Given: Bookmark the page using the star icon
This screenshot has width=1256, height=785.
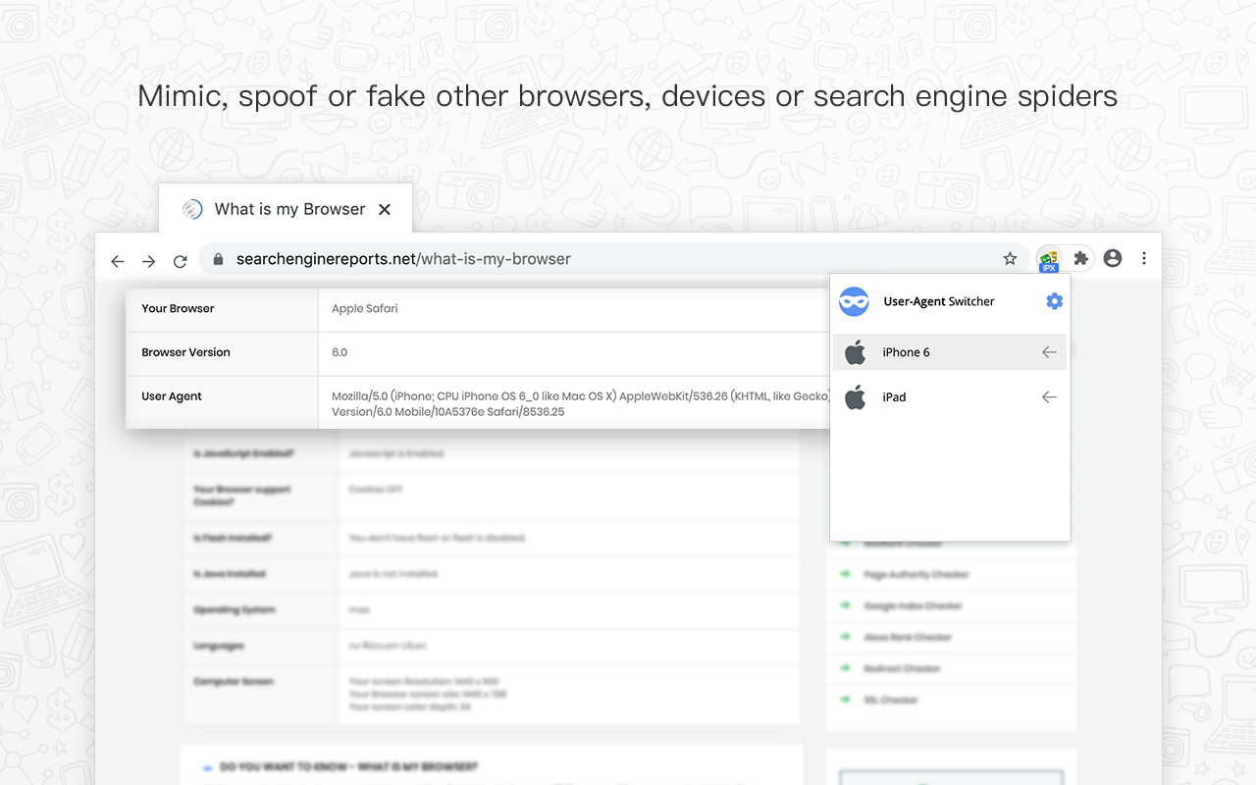Looking at the screenshot, I should tap(1010, 258).
